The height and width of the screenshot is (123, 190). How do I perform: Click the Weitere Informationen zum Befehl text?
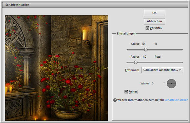(140, 100)
